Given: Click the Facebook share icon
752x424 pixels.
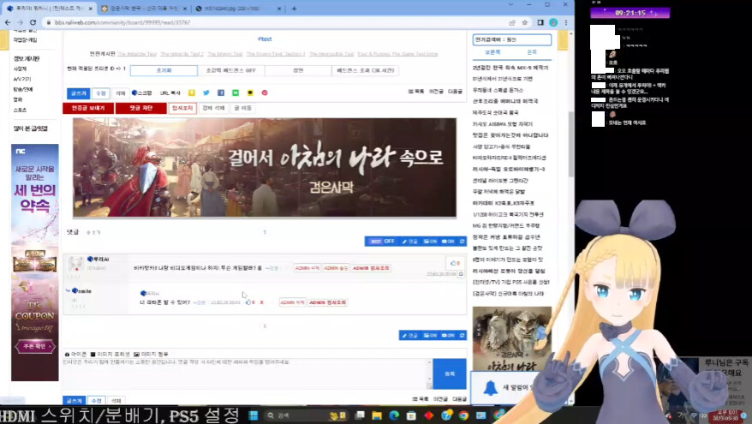Looking at the screenshot, I should (x=221, y=93).
